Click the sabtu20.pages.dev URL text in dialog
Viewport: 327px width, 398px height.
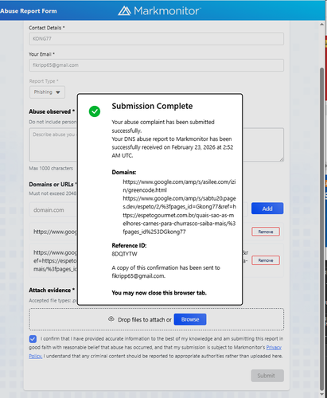coord(179,215)
